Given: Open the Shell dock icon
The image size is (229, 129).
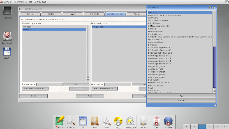Looking at the screenshot, I should tap(83, 121).
